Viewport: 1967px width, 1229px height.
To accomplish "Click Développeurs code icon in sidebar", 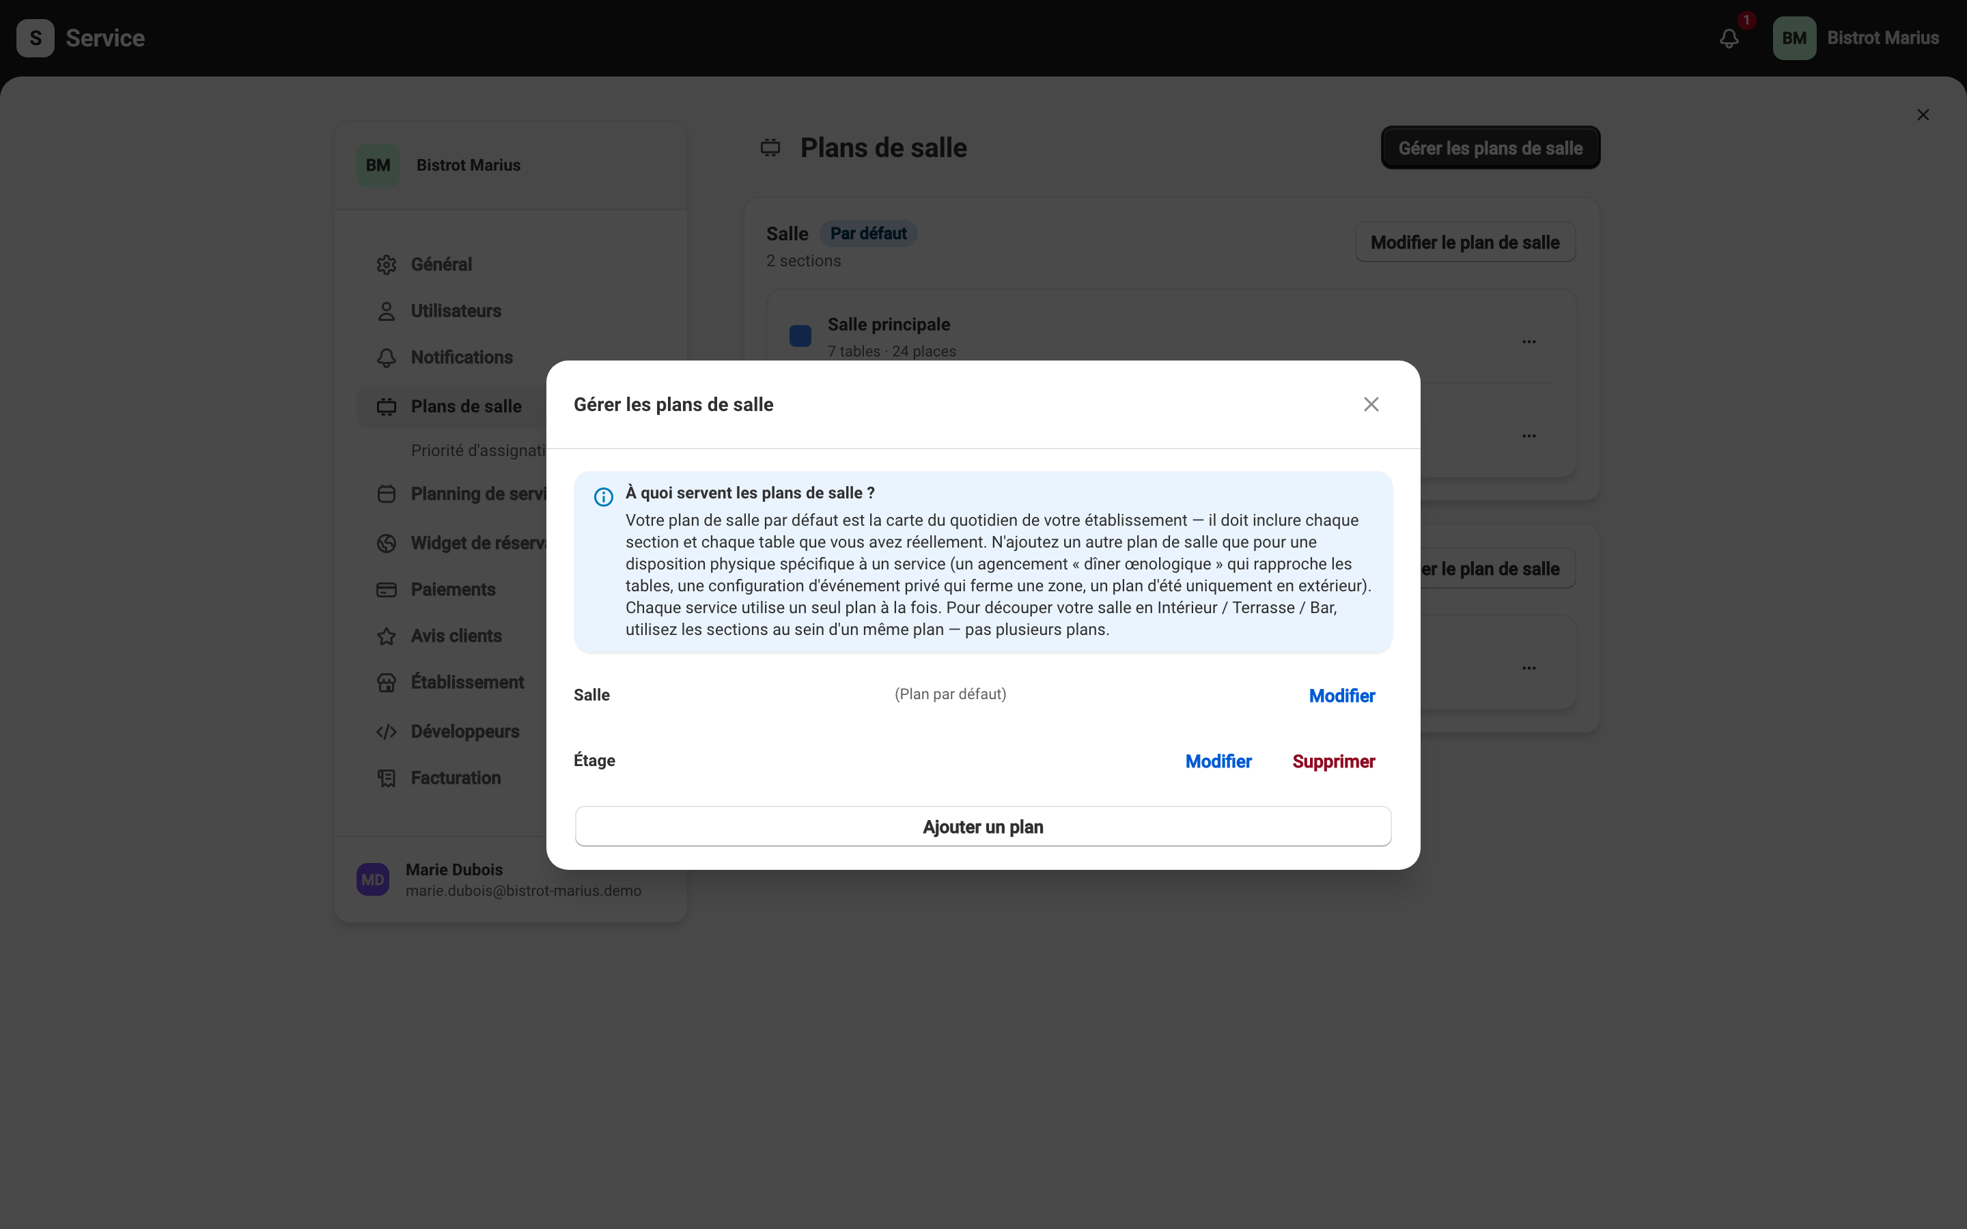I will click(x=386, y=731).
